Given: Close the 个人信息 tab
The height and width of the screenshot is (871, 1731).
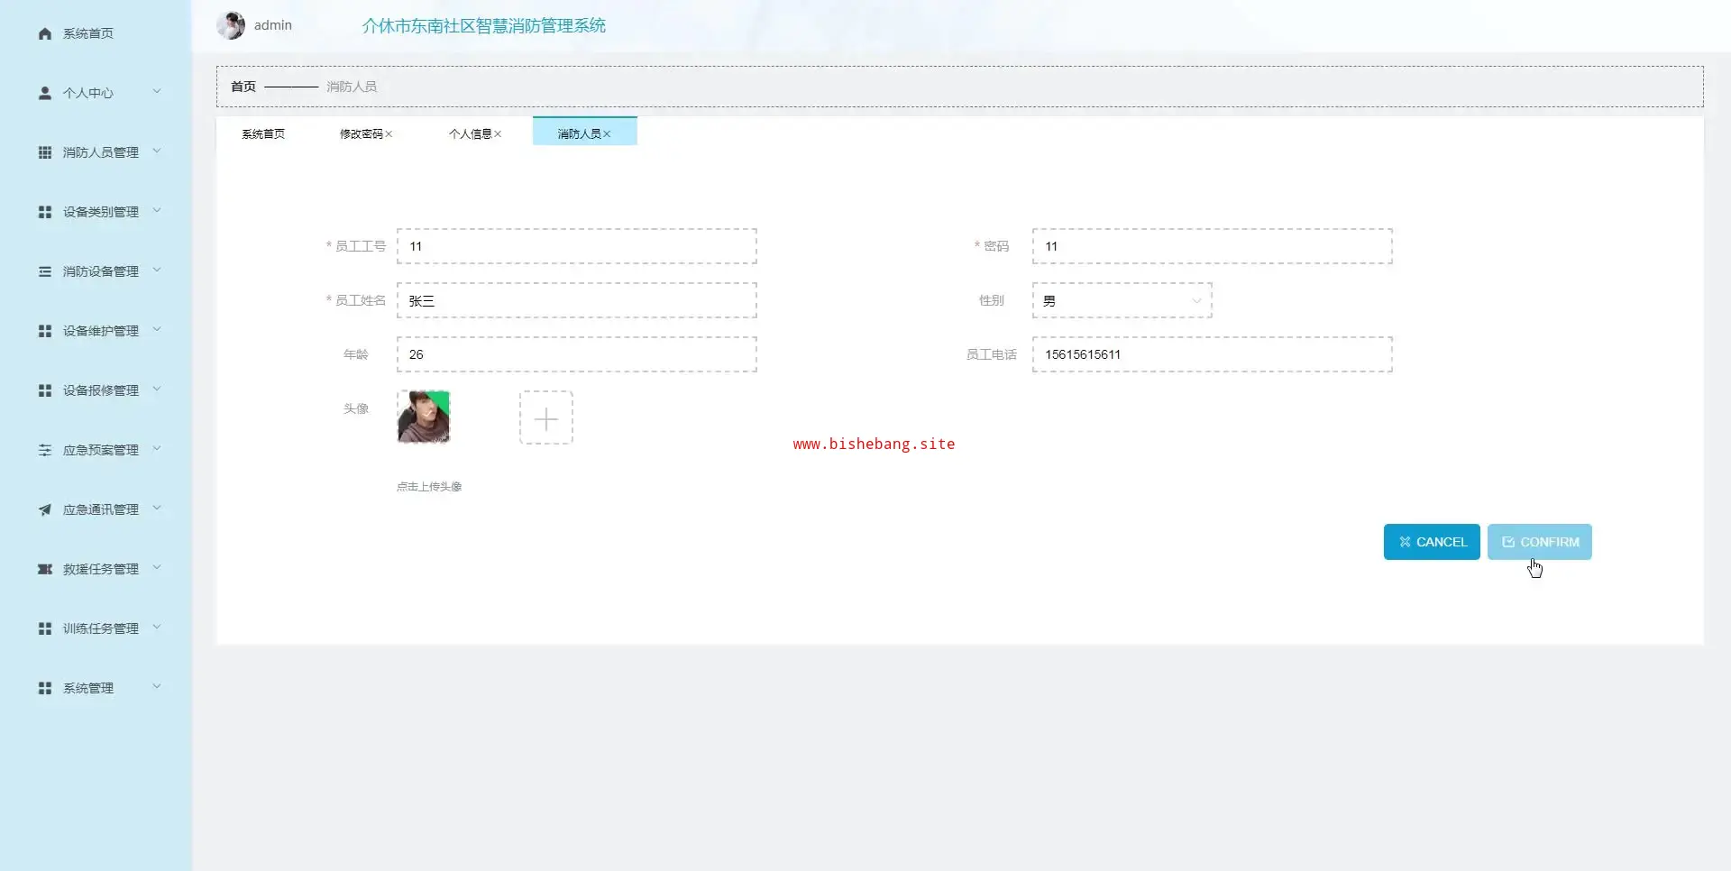Looking at the screenshot, I should 498,134.
